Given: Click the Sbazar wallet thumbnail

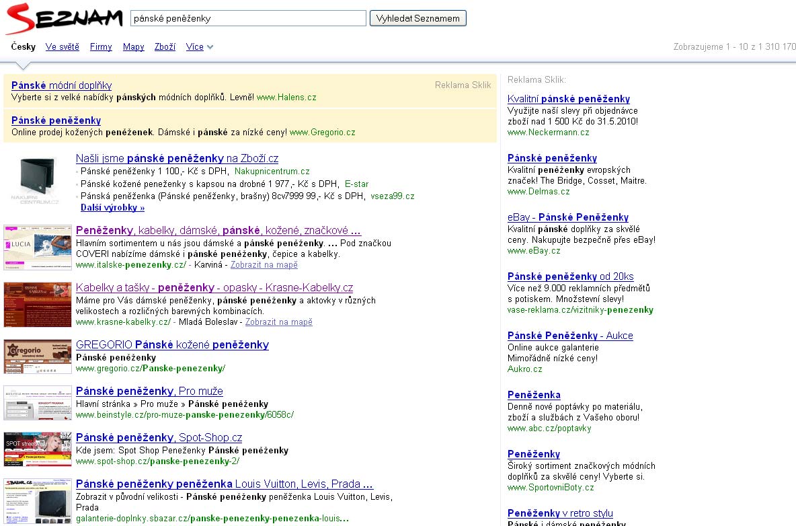Looking at the screenshot, I should [38, 501].
